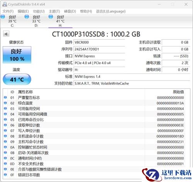Screen dimensions: 193x182
Task: Click the CrystalDiskInfo app icon in title bar
Action: pos(5,4)
